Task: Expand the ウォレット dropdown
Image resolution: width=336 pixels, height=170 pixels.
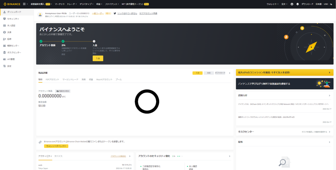Action: pos(273,4)
